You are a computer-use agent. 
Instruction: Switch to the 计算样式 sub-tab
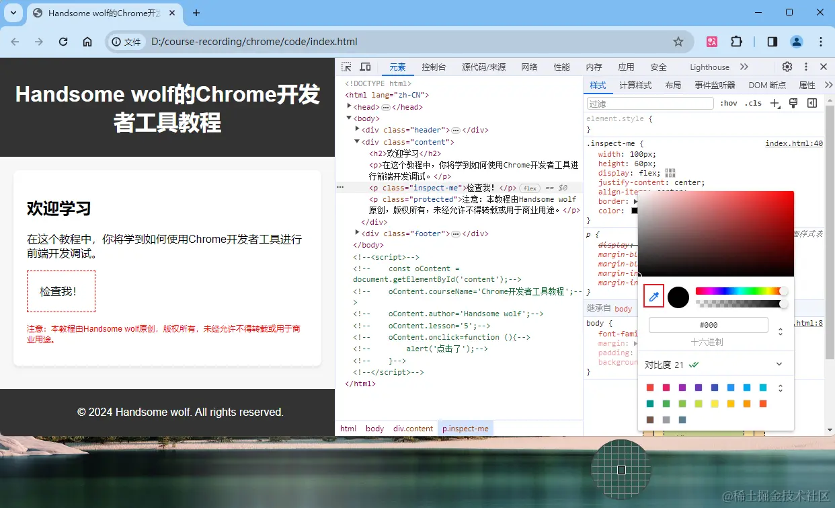point(635,85)
